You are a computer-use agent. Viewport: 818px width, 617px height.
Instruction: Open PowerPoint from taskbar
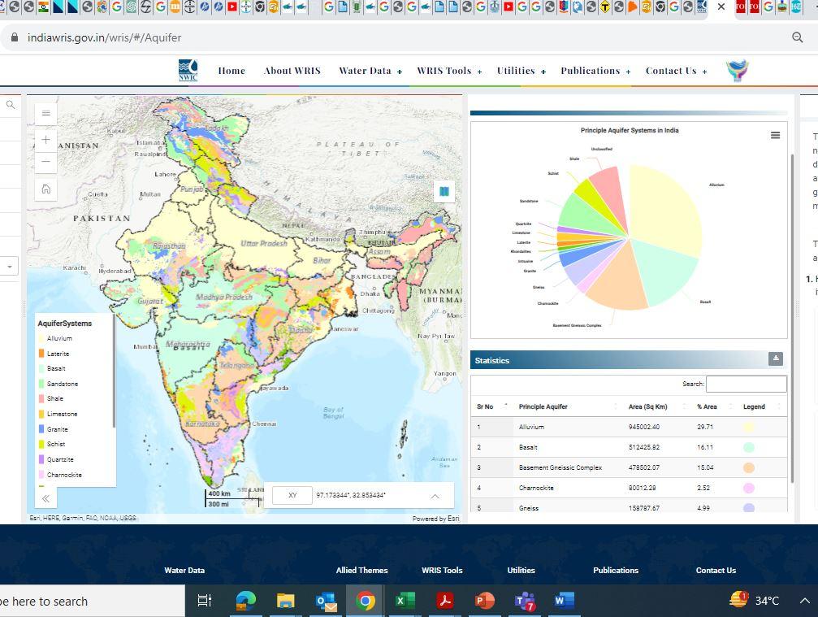point(485,601)
